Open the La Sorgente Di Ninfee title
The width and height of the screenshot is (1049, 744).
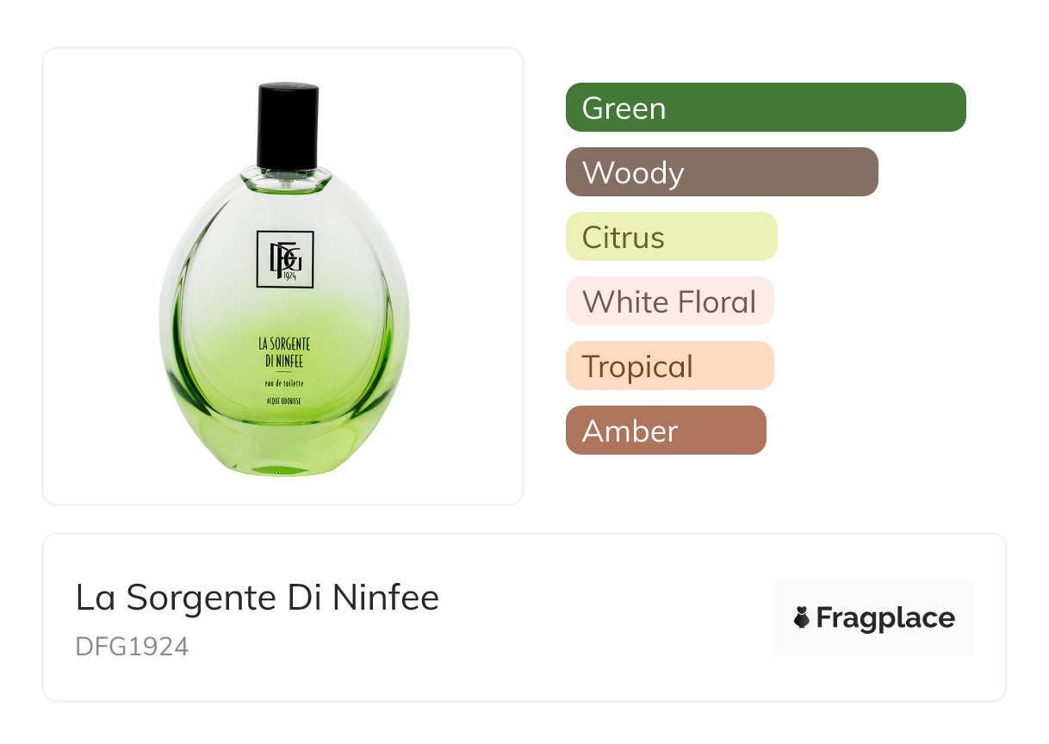tap(258, 598)
